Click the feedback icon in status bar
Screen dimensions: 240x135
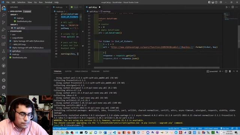(x=232, y=128)
